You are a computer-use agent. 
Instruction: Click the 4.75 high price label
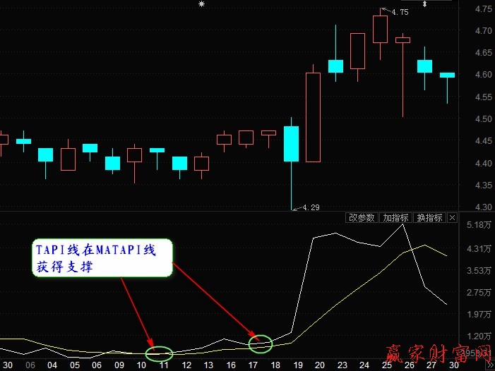(399, 12)
